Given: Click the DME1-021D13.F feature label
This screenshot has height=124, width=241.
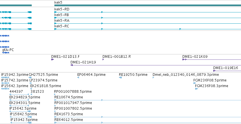Looking at the screenshot, I should tap(65, 57).
